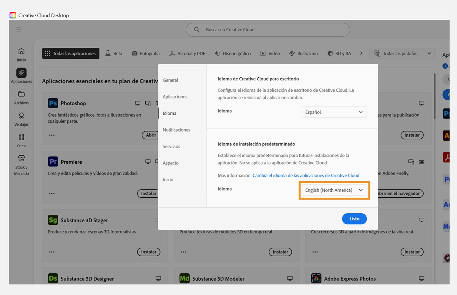Switch to Fotografía category tab
Screen dimensions: 457x295
click(146, 53)
